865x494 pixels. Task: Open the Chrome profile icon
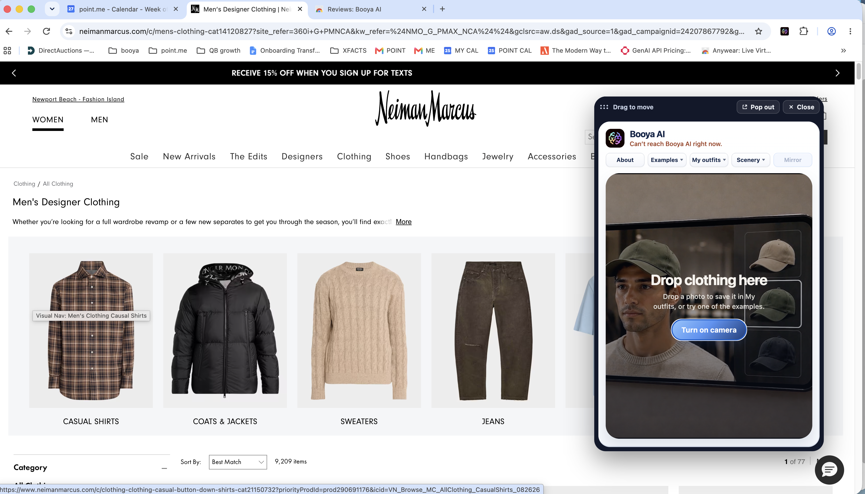click(831, 31)
